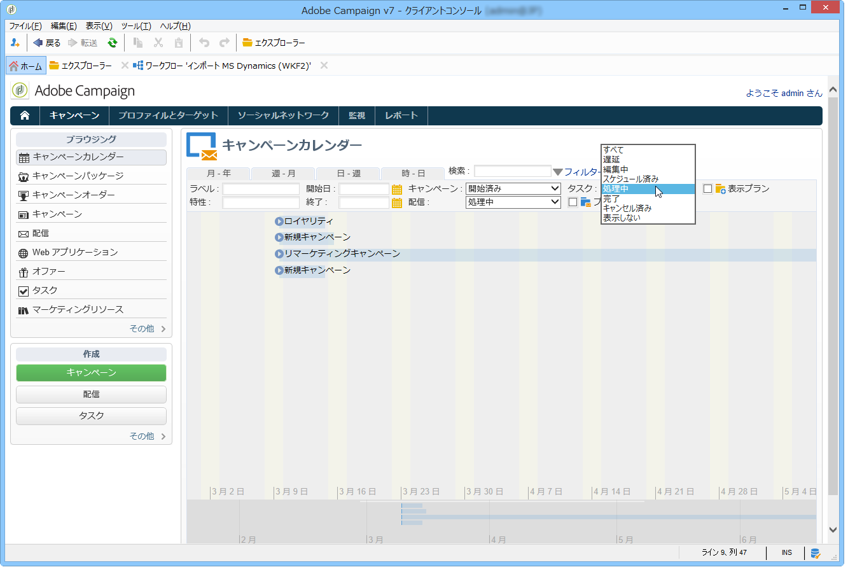Screen dimensions: 862x581
Task: Open the ファイル menu
Action: tap(25, 26)
